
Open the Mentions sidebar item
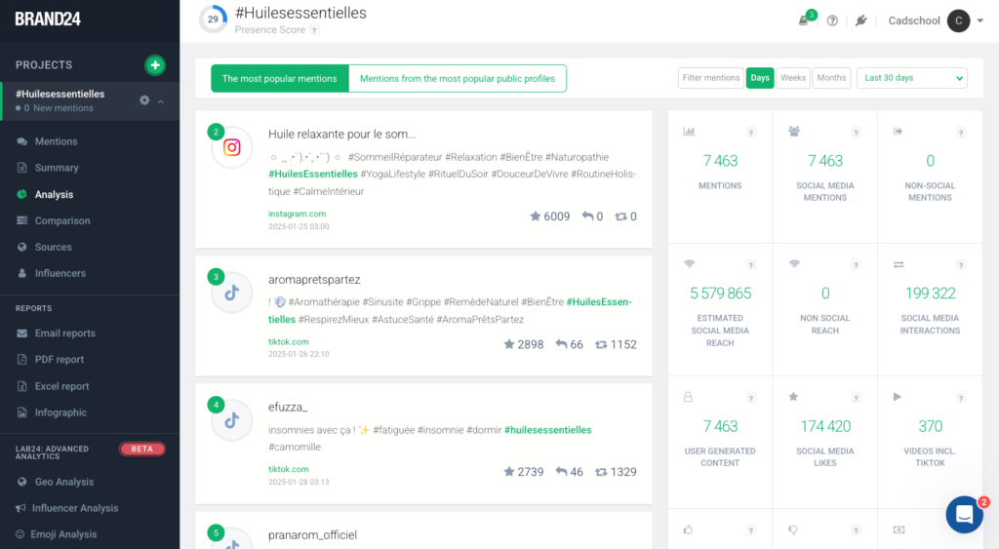tap(56, 141)
